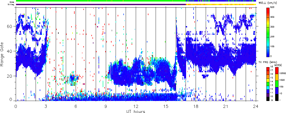Click the 11 label on TX FRQ legend

(272, 93)
